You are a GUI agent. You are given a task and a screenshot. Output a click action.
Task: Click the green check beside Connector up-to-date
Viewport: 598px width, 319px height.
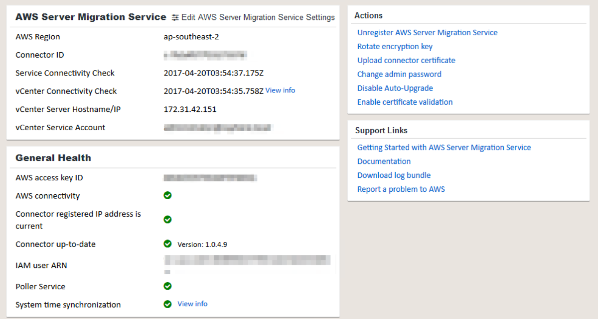point(167,243)
